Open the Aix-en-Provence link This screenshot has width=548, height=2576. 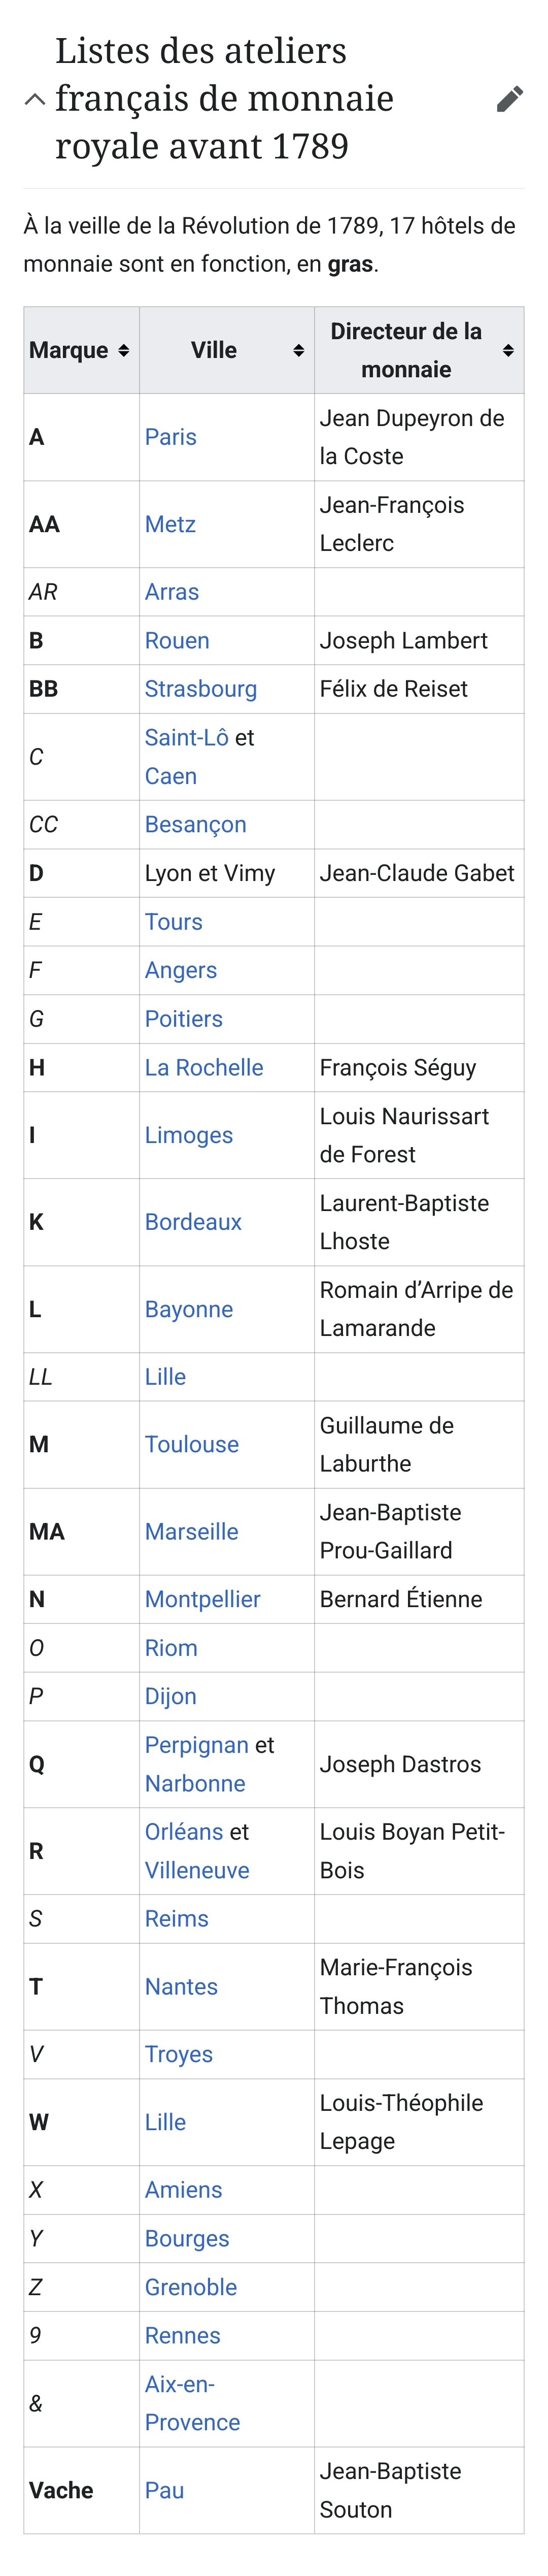[x=192, y=2403]
